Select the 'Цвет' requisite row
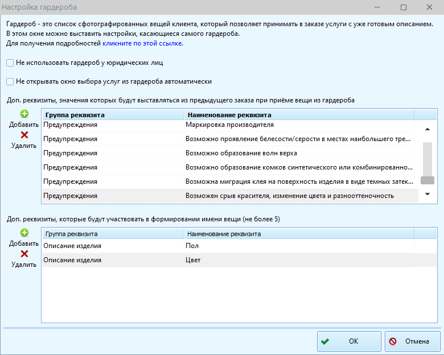The width and height of the screenshot is (444, 355). point(239,260)
